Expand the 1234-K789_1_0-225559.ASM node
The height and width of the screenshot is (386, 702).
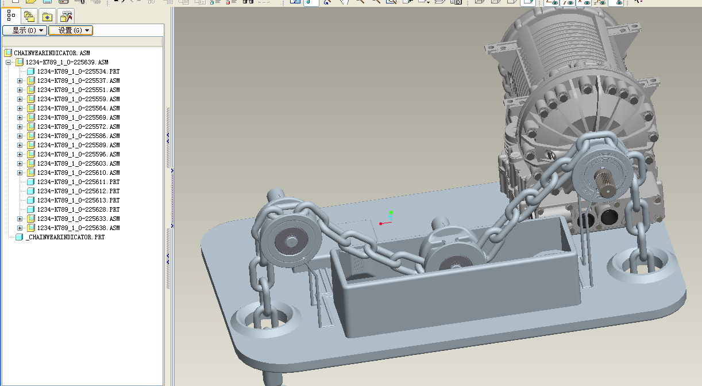20,99
